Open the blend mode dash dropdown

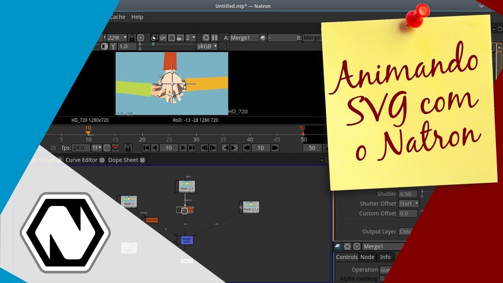coord(281,38)
